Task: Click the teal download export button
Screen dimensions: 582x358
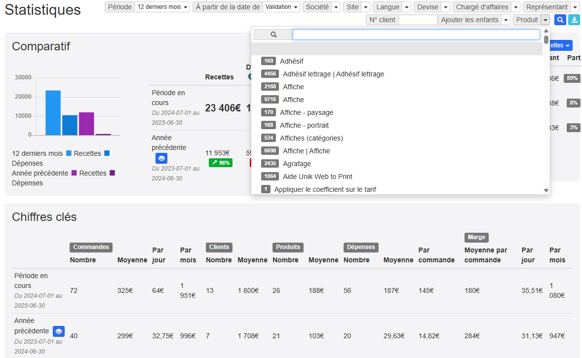Action: click(x=574, y=20)
